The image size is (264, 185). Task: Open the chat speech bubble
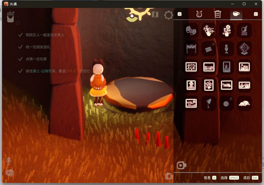click(x=10, y=173)
